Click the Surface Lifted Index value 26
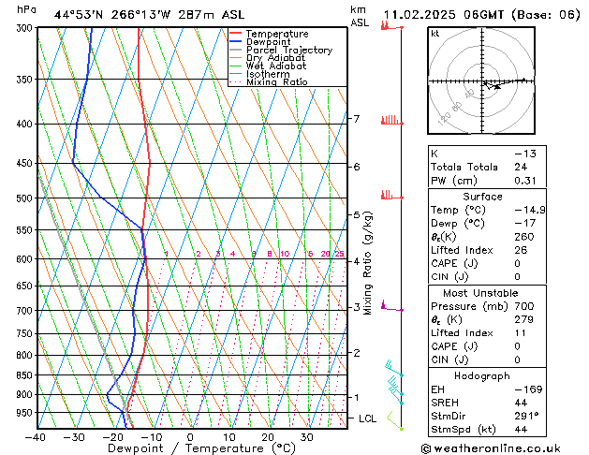589x455 pixels. pos(521,250)
